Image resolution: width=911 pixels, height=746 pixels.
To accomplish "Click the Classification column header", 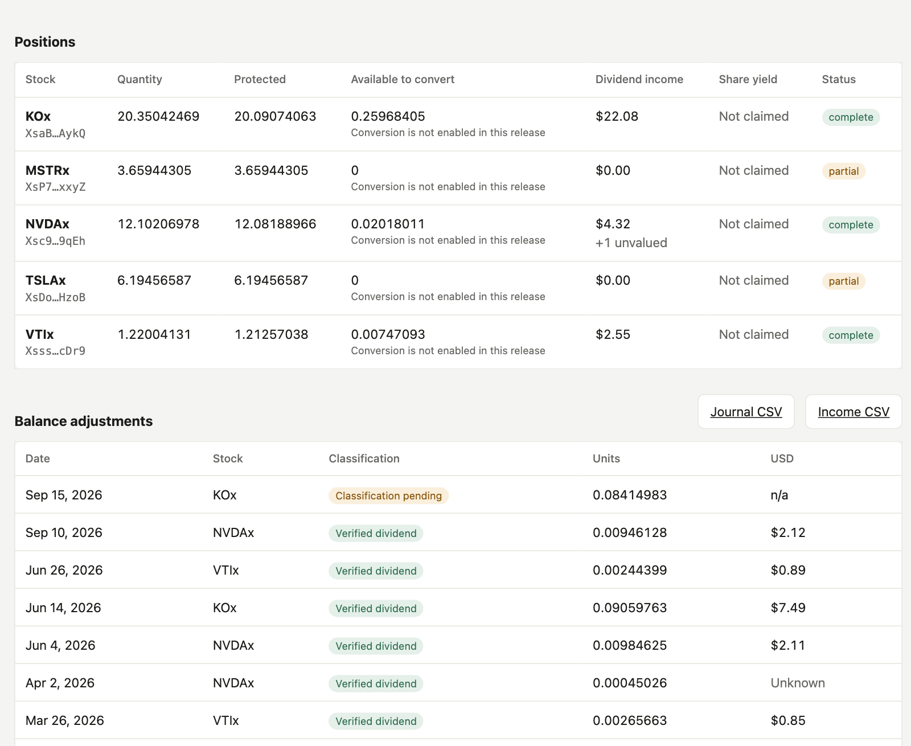I will point(364,458).
